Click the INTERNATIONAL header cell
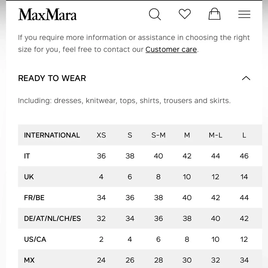Image resolution: width=268 pixels, height=268 pixels. (x=52, y=135)
